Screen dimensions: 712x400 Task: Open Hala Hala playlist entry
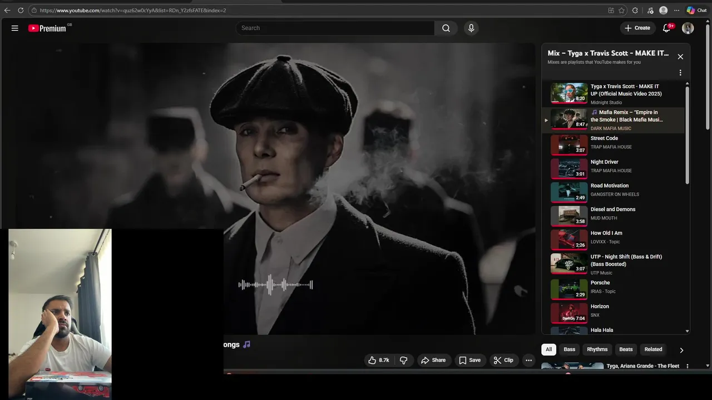[x=614, y=330]
